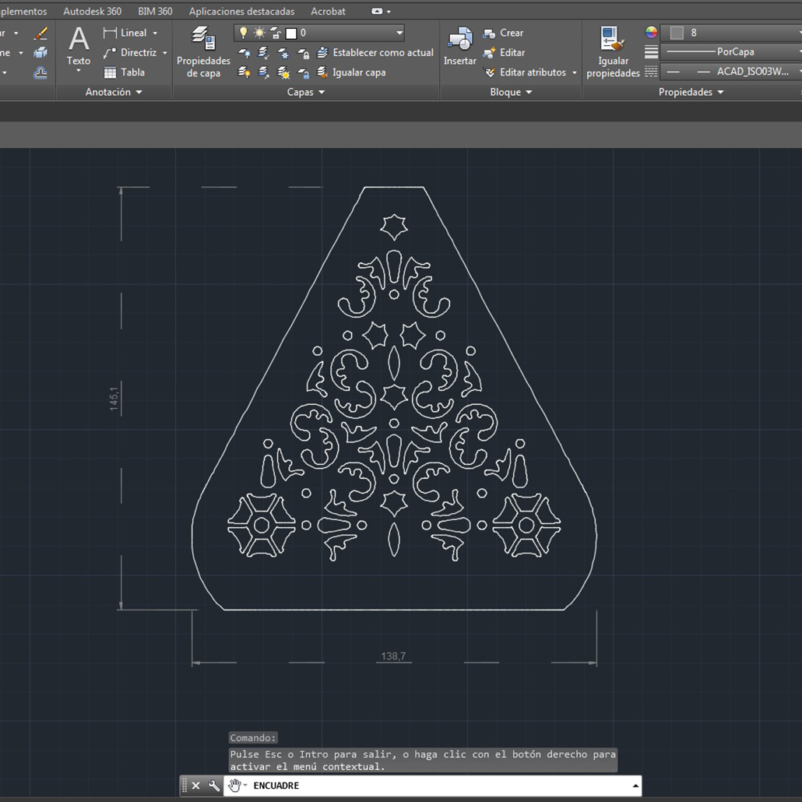This screenshot has width=802, height=802.
Task: Click the pan hand icon in command line
Action: (234, 785)
